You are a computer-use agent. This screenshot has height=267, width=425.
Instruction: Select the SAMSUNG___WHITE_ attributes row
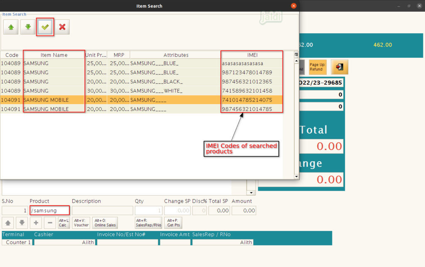point(142,91)
